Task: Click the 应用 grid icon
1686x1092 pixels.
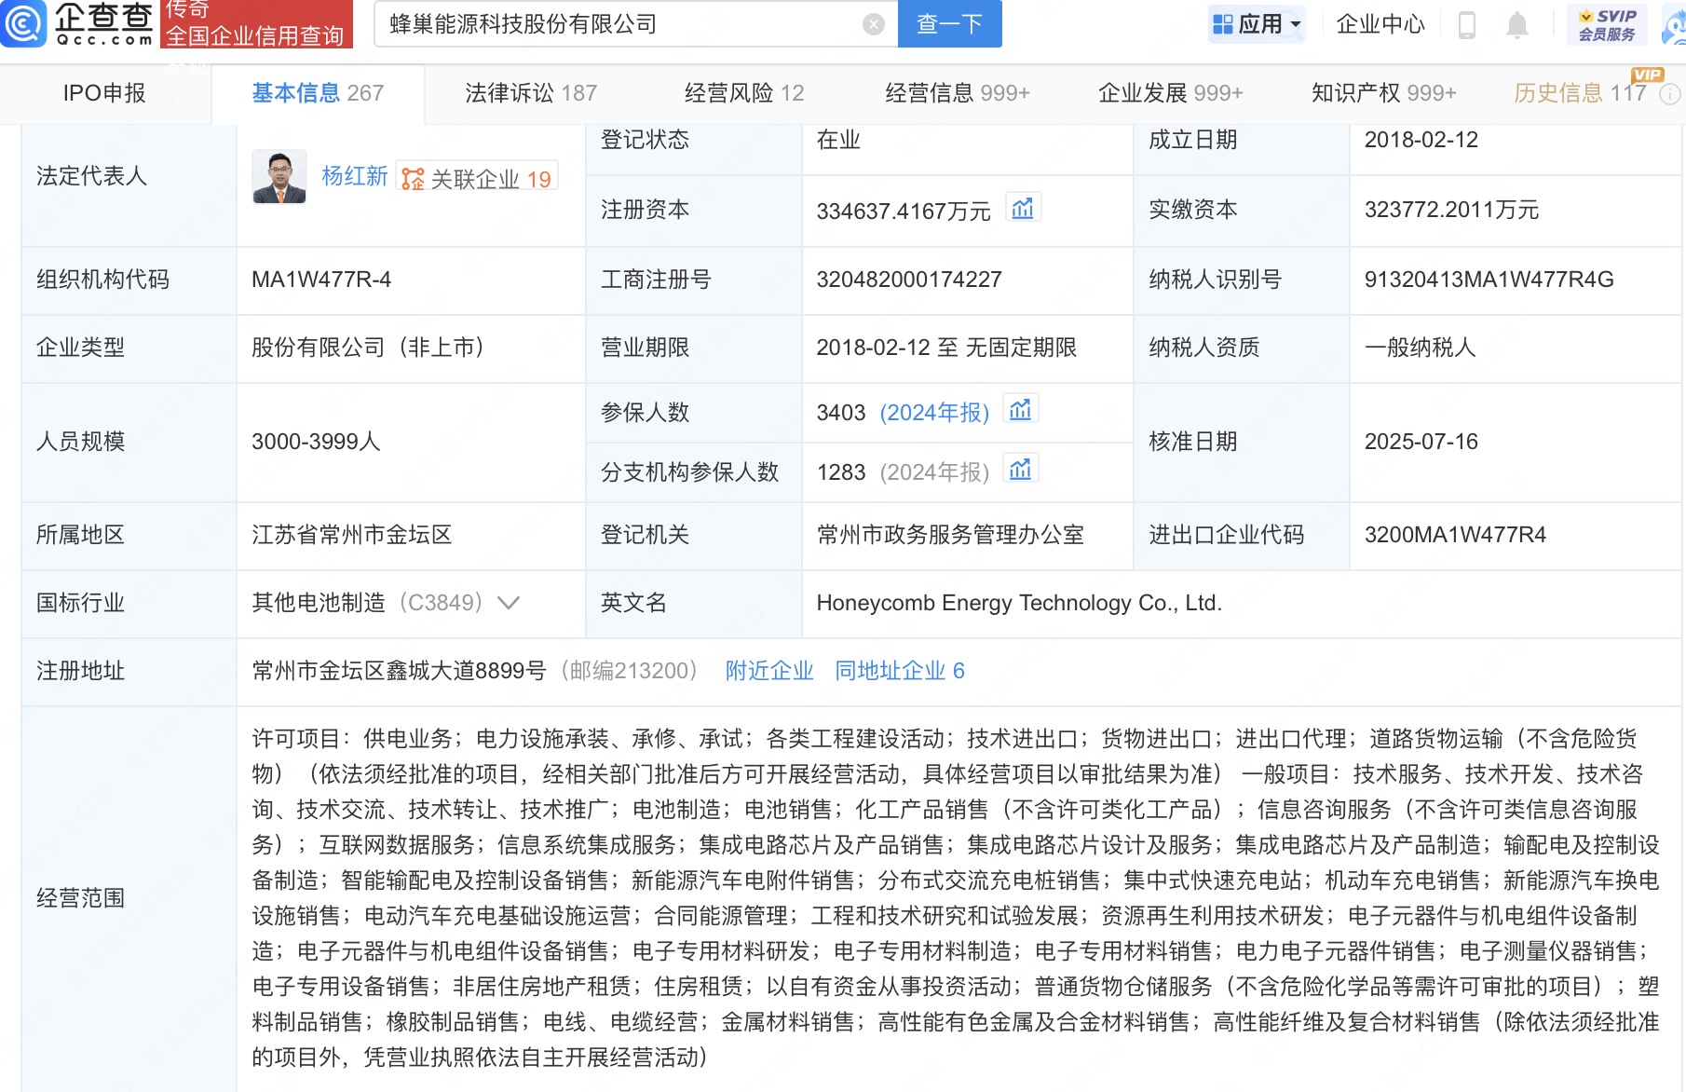Action: pyautogui.click(x=1222, y=24)
